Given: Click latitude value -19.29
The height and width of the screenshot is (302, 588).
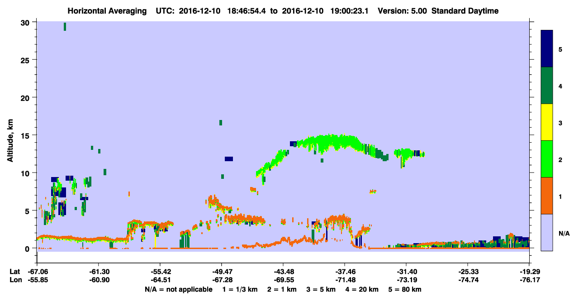Looking at the screenshot, I should click(529, 272).
